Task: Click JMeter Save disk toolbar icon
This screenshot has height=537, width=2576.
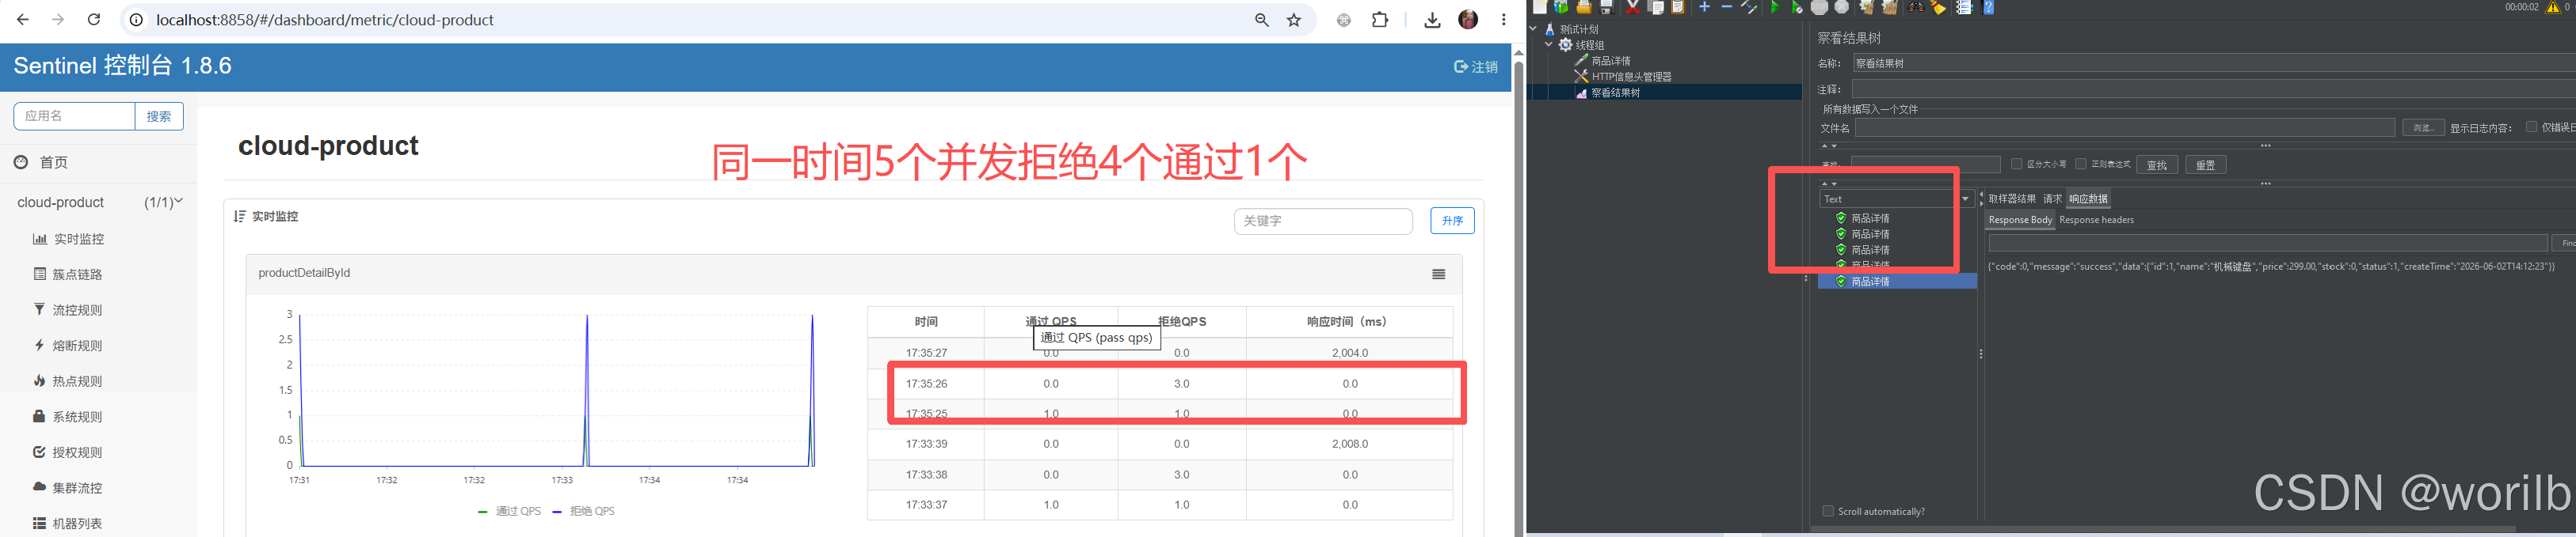Action: (1607, 7)
